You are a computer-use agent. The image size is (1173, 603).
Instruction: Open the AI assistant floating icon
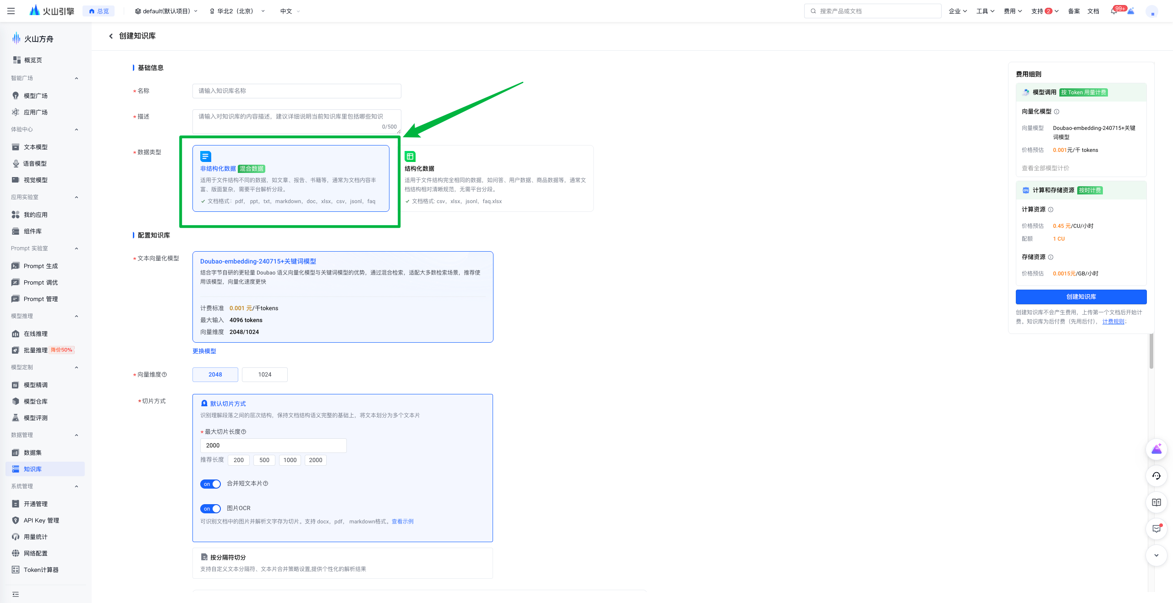1157,449
